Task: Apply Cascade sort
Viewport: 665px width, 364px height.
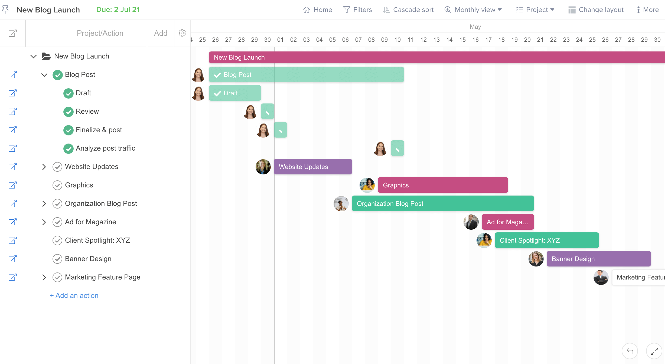Action: (408, 10)
